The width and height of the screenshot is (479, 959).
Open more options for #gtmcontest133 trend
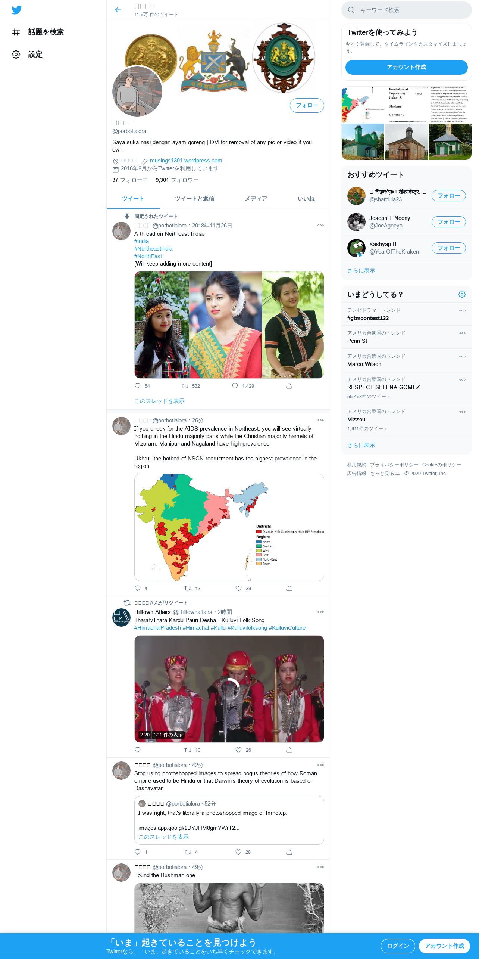point(462,310)
